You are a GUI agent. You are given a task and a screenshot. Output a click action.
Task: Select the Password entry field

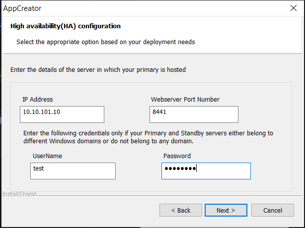(206, 171)
